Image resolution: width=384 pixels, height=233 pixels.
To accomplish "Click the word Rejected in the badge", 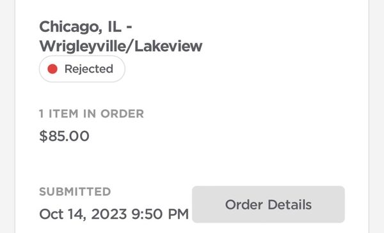I will (89, 69).
